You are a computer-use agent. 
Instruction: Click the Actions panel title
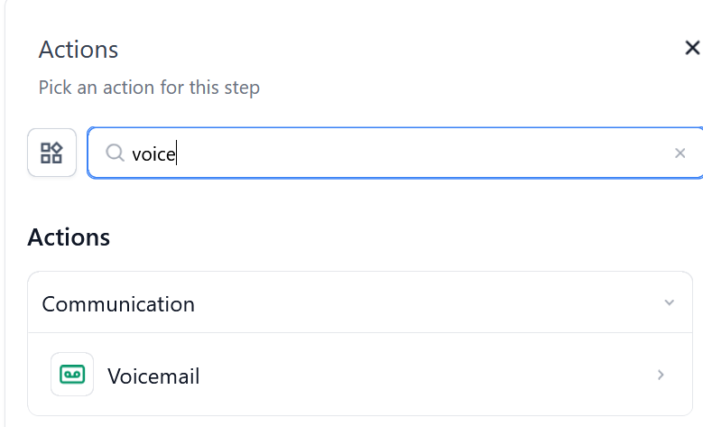[79, 49]
